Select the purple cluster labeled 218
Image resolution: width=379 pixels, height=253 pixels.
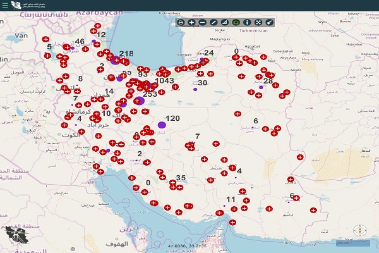(x=115, y=61)
